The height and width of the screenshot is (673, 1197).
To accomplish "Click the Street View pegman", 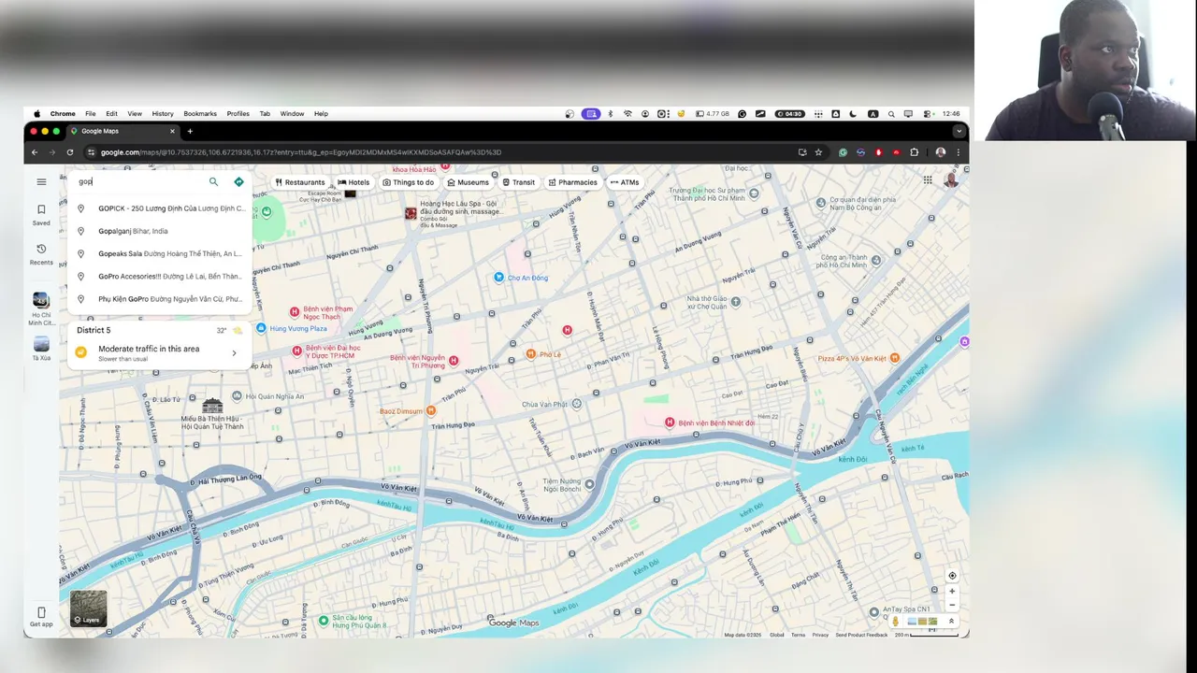I will (895, 622).
